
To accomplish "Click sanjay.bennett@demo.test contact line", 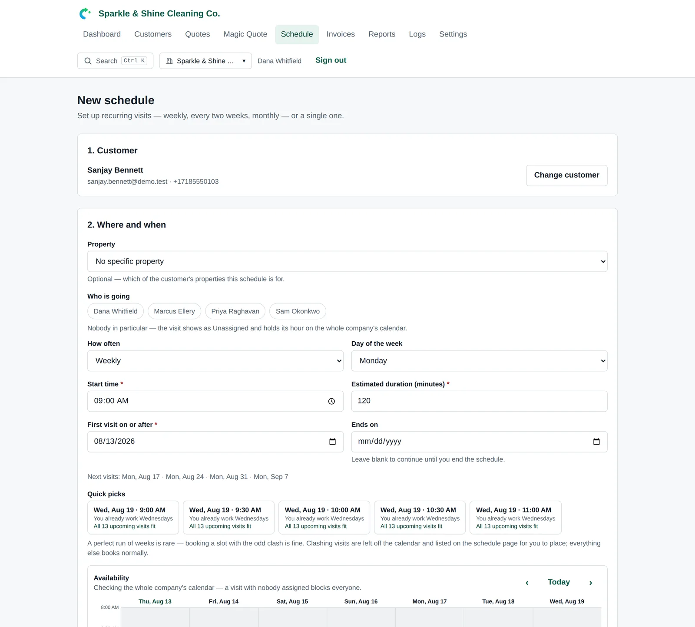I will click(153, 181).
